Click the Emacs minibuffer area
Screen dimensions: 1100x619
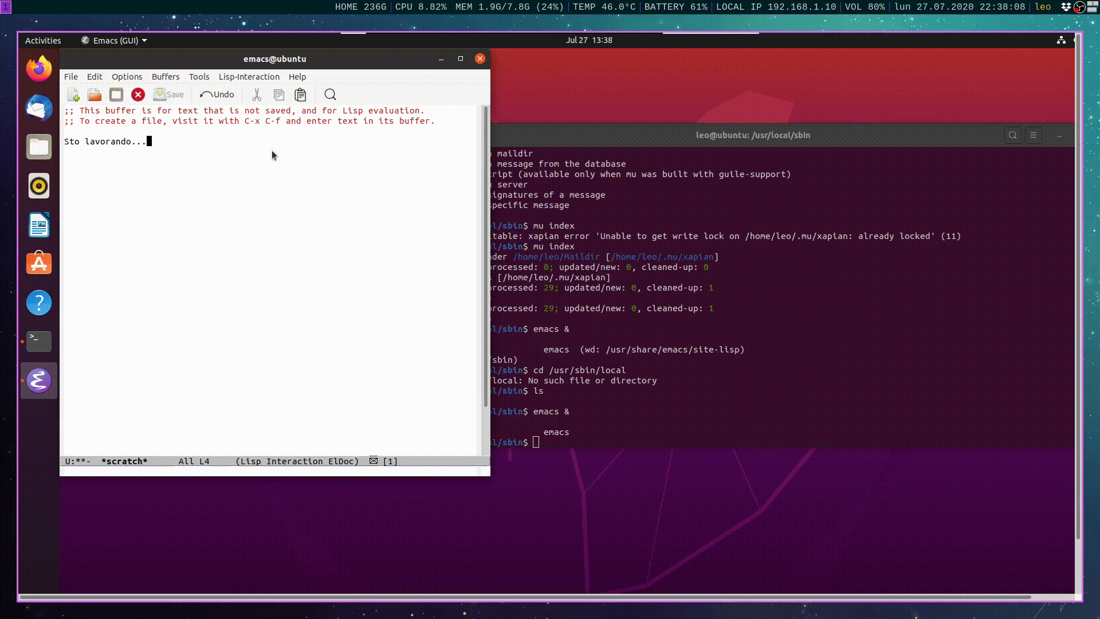pyautogui.click(x=275, y=471)
